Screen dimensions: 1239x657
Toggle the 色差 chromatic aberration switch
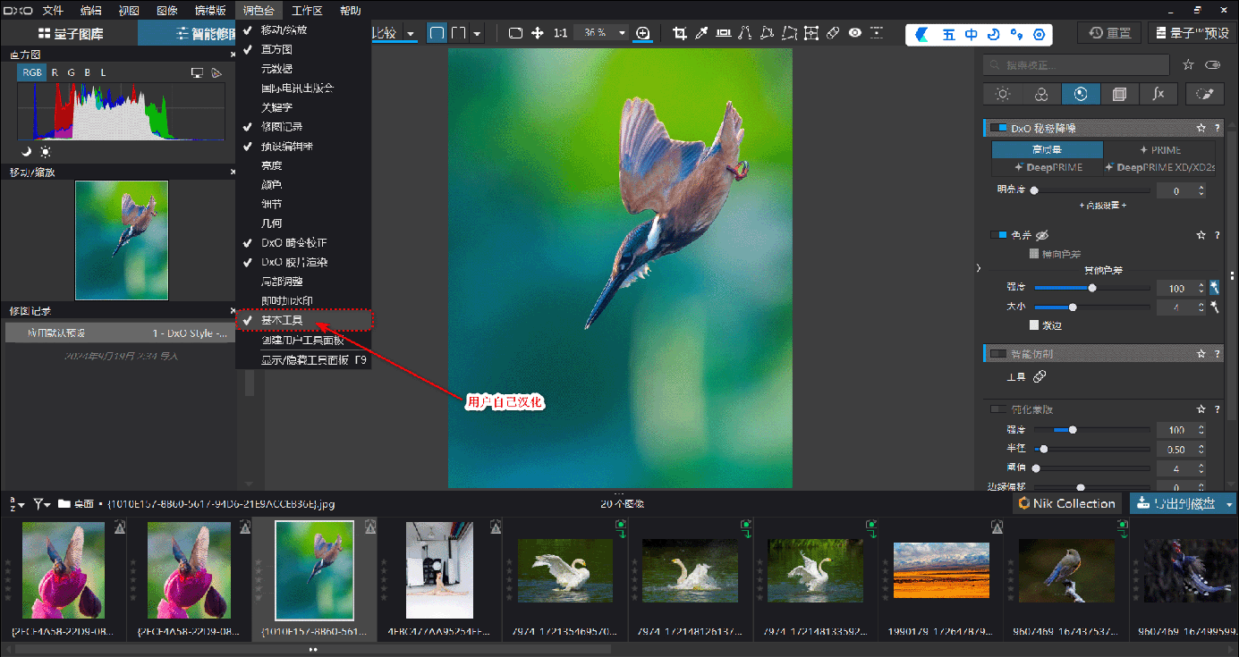pyautogui.click(x=998, y=235)
